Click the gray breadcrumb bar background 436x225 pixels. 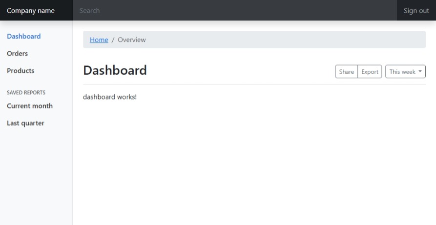pos(283,40)
